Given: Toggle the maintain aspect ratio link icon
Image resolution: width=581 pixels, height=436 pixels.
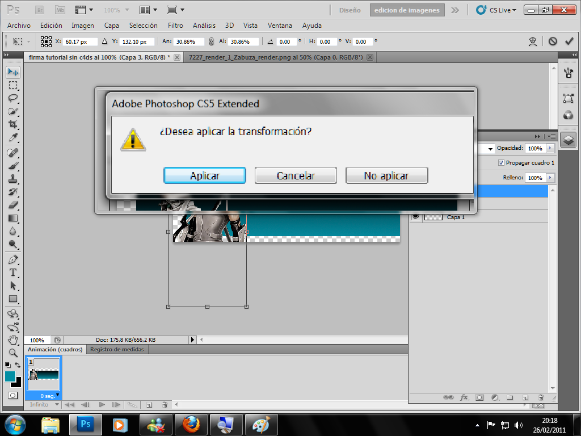Looking at the screenshot, I should (x=211, y=41).
